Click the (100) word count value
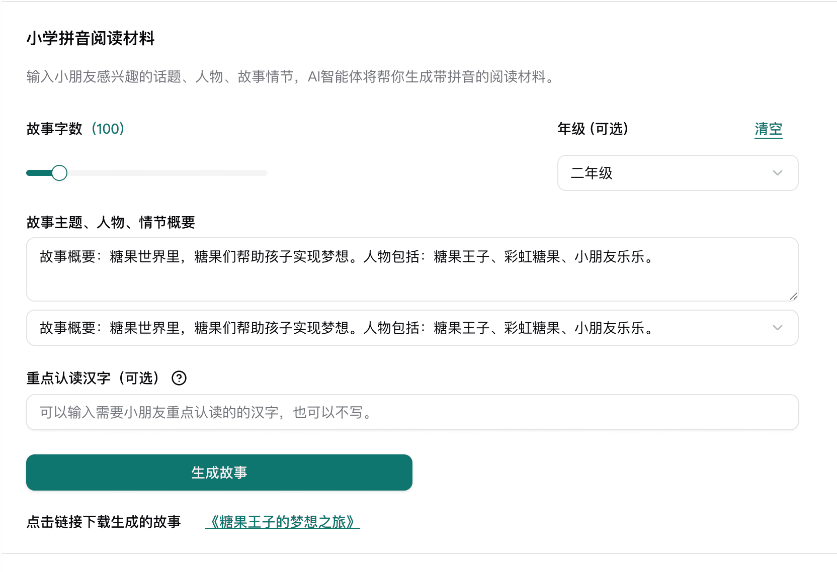837x572 pixels. pyautogui.click(x=108, y=129)
